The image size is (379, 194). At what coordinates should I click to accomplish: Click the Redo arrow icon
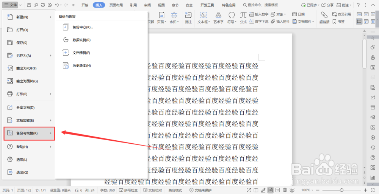tap(66, 5)
